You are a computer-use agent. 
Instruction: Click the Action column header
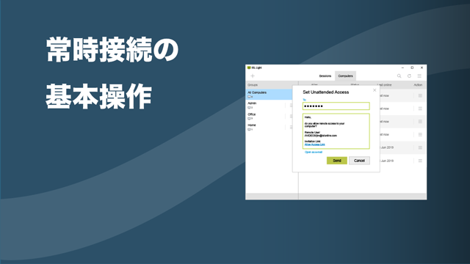click(x=418, y=85)
